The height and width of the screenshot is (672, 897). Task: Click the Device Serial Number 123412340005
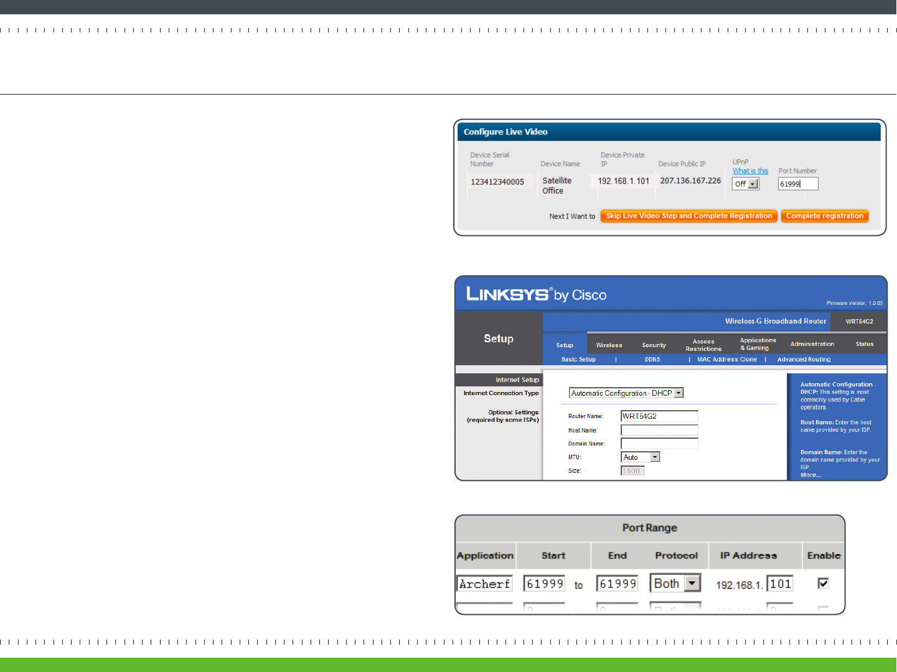pyautogui.click(x=497, y=182)
